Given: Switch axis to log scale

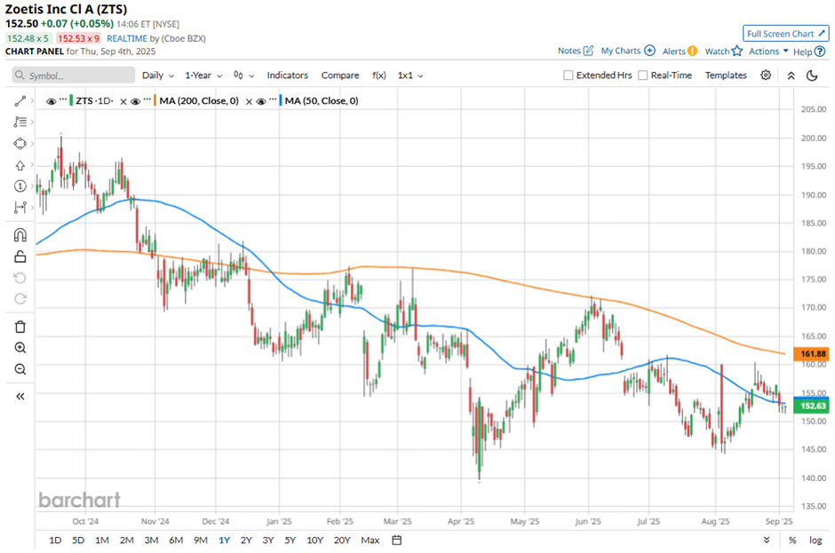Looking at the screenshot, I should tap(815, 541).
